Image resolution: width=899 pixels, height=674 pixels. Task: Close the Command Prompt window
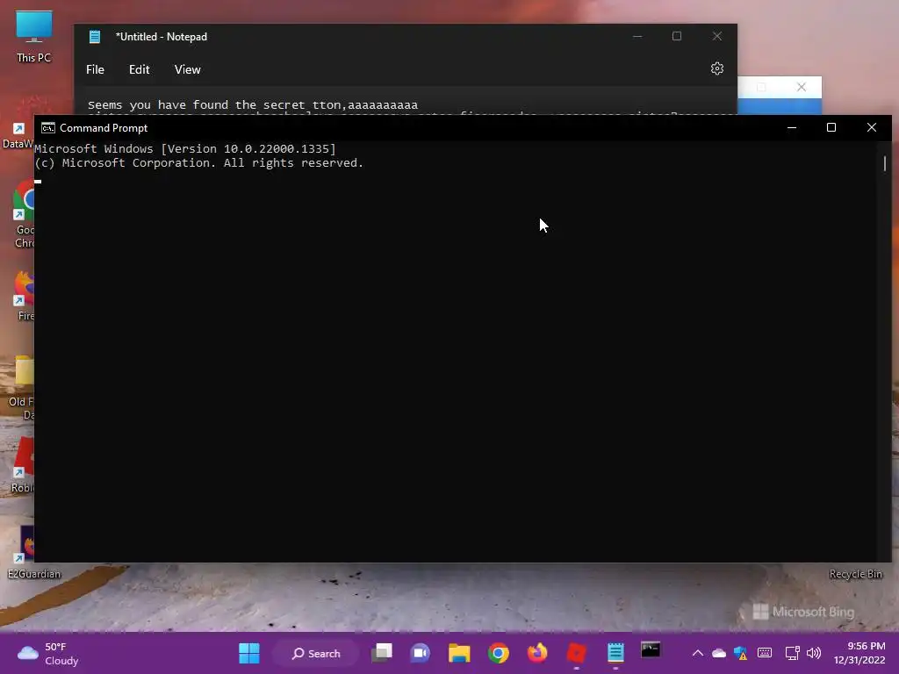click(x=872, y=127)
